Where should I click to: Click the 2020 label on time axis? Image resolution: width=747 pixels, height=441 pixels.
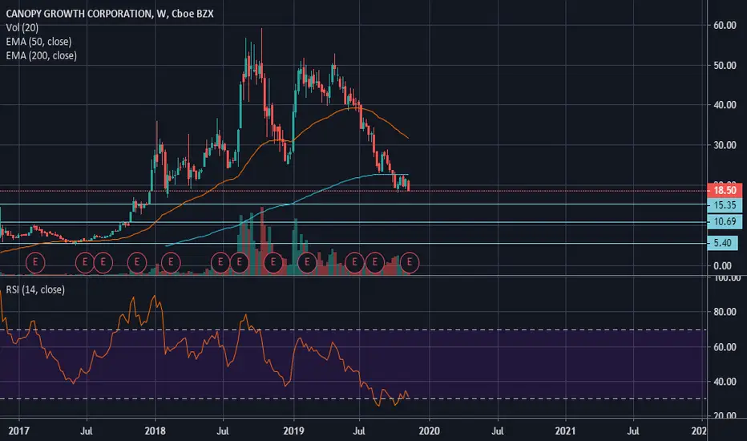tap(429, 431)
